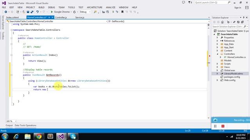Screen dimensions: 250x140
Task: Open File Explorer from the taskbar
Action: [x=27, y=136]
